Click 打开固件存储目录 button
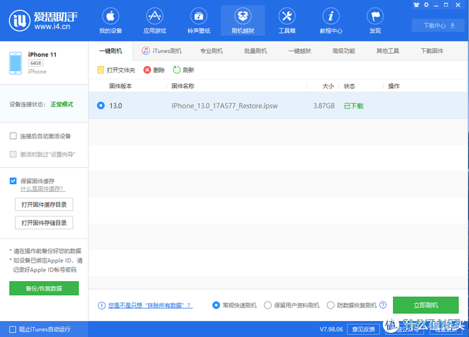Viewport: 469px width, 337px height. 44,223
